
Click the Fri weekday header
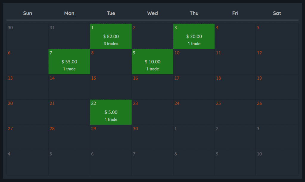pos(235,13)
